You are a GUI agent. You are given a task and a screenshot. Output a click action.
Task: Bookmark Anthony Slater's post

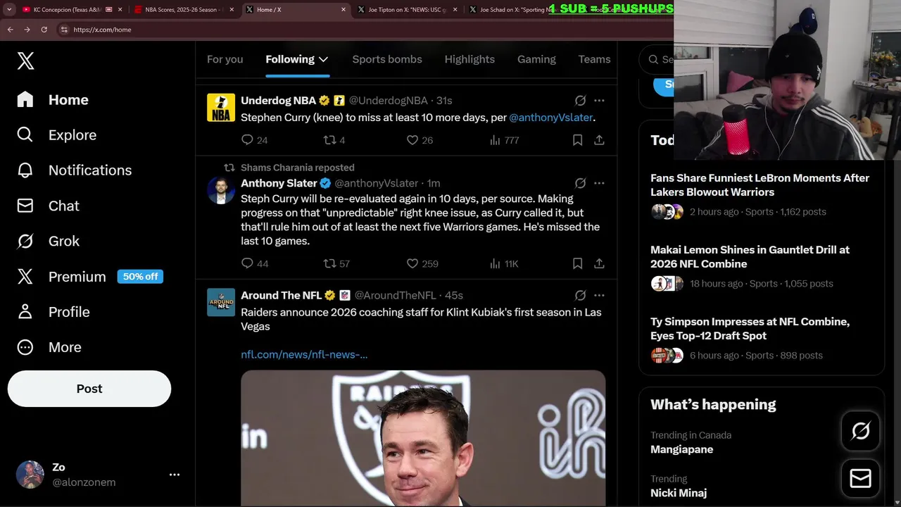577,263
